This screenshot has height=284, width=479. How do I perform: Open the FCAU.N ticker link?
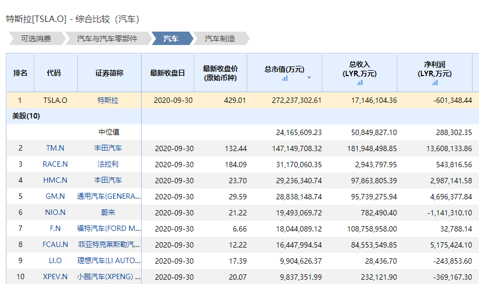click(55, 244)
